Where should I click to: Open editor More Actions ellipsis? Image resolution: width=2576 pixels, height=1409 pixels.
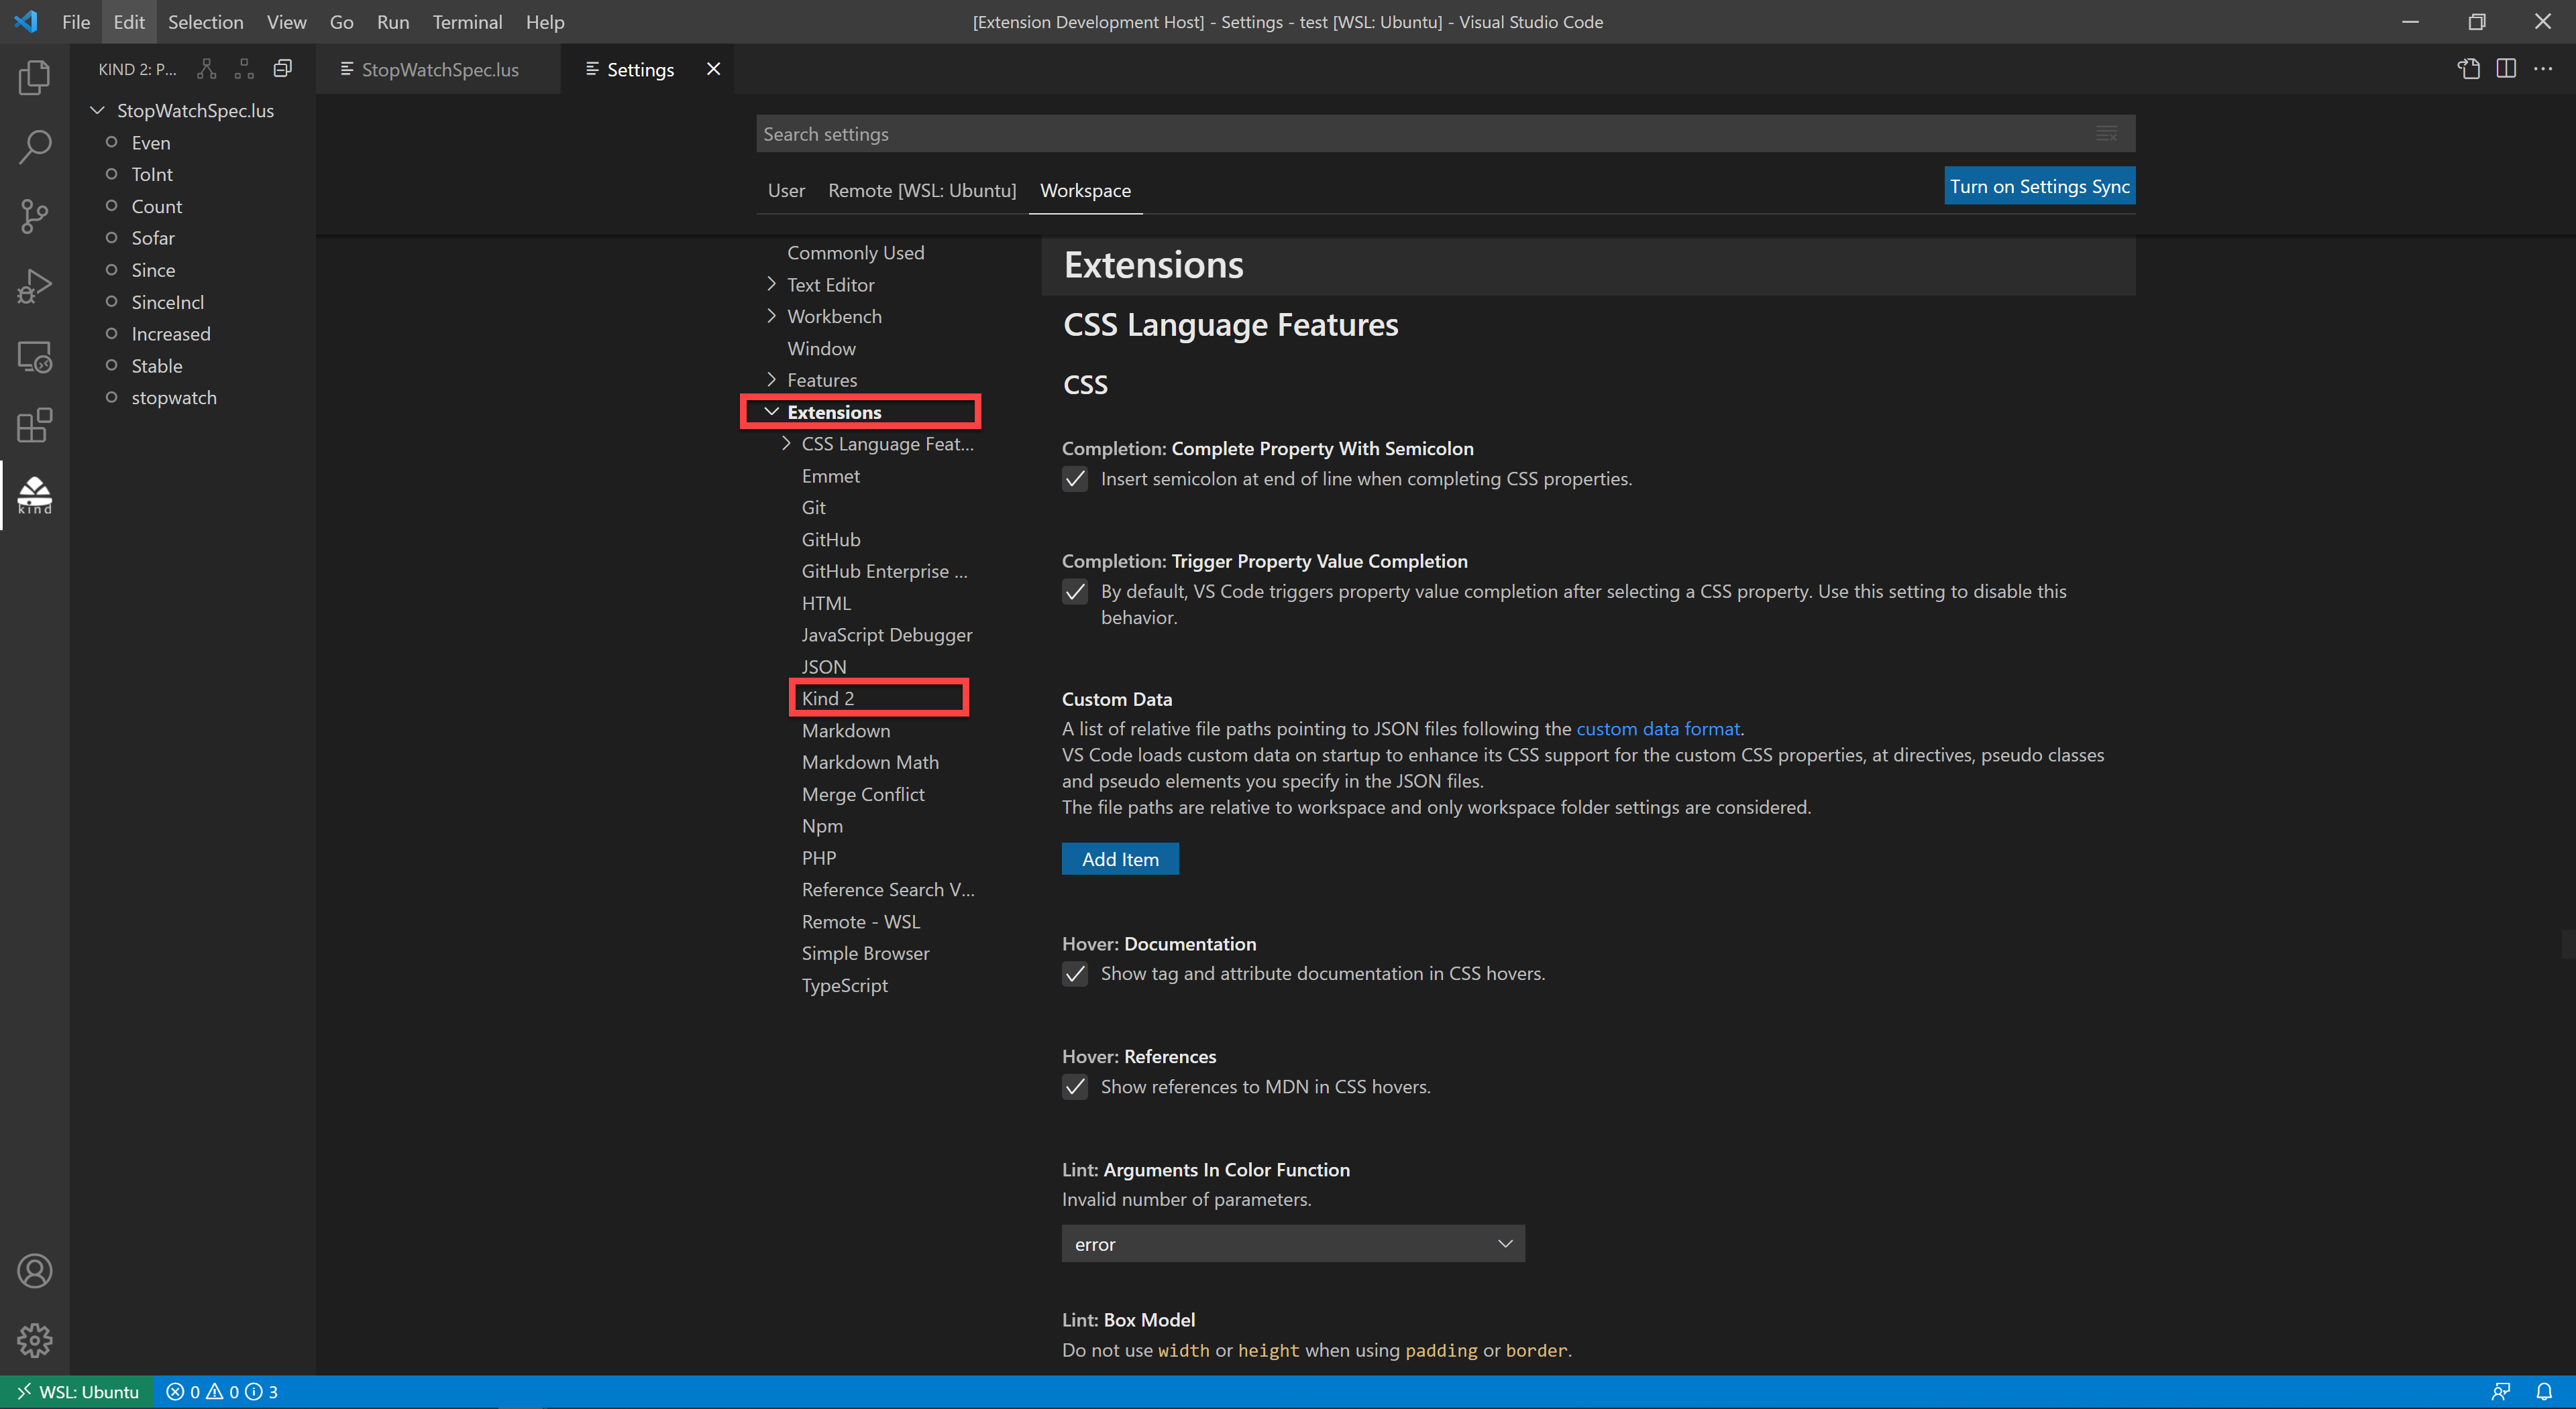2543,69
